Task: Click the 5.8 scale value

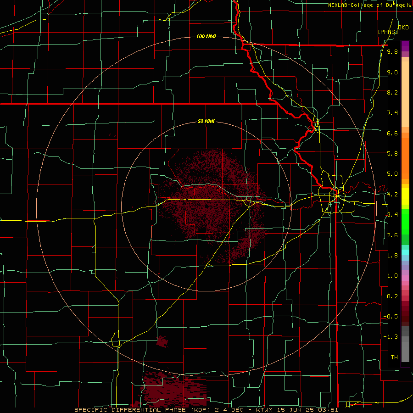Action: click(x=392, y=153)
